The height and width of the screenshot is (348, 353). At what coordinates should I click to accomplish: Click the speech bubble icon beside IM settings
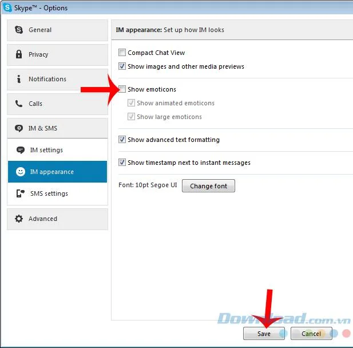pos(21,150)
